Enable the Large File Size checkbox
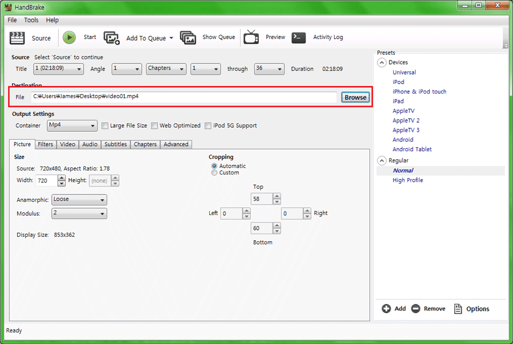 click(x=105, y=126)
